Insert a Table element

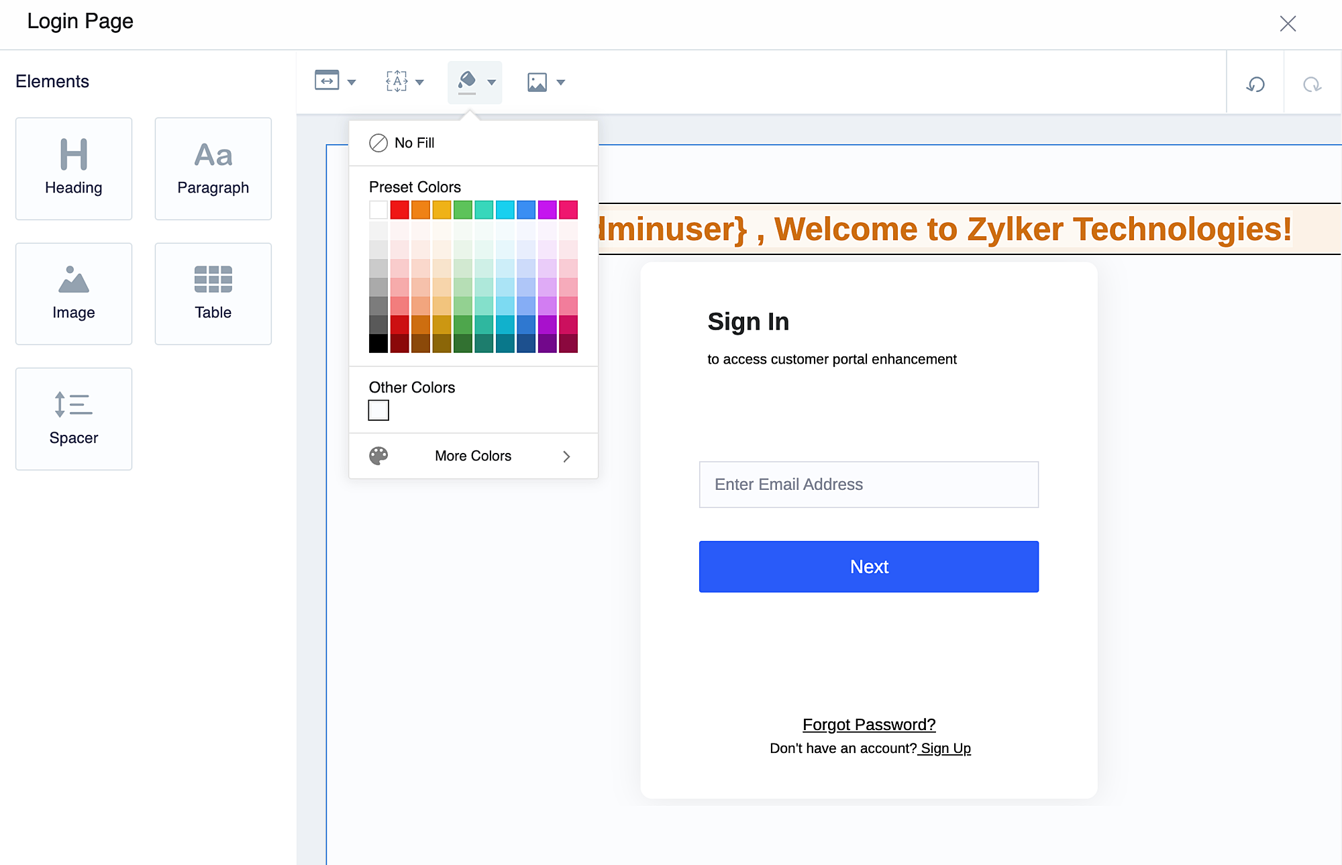(213, 294)
